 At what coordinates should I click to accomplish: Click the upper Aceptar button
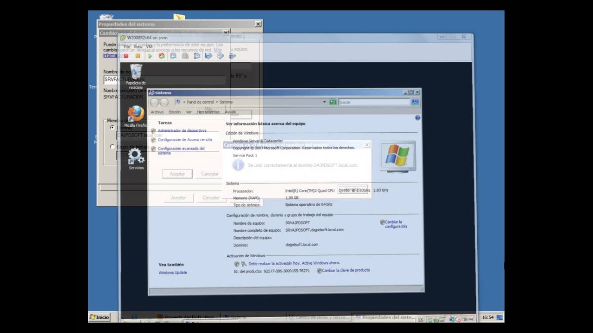(177, 174)
